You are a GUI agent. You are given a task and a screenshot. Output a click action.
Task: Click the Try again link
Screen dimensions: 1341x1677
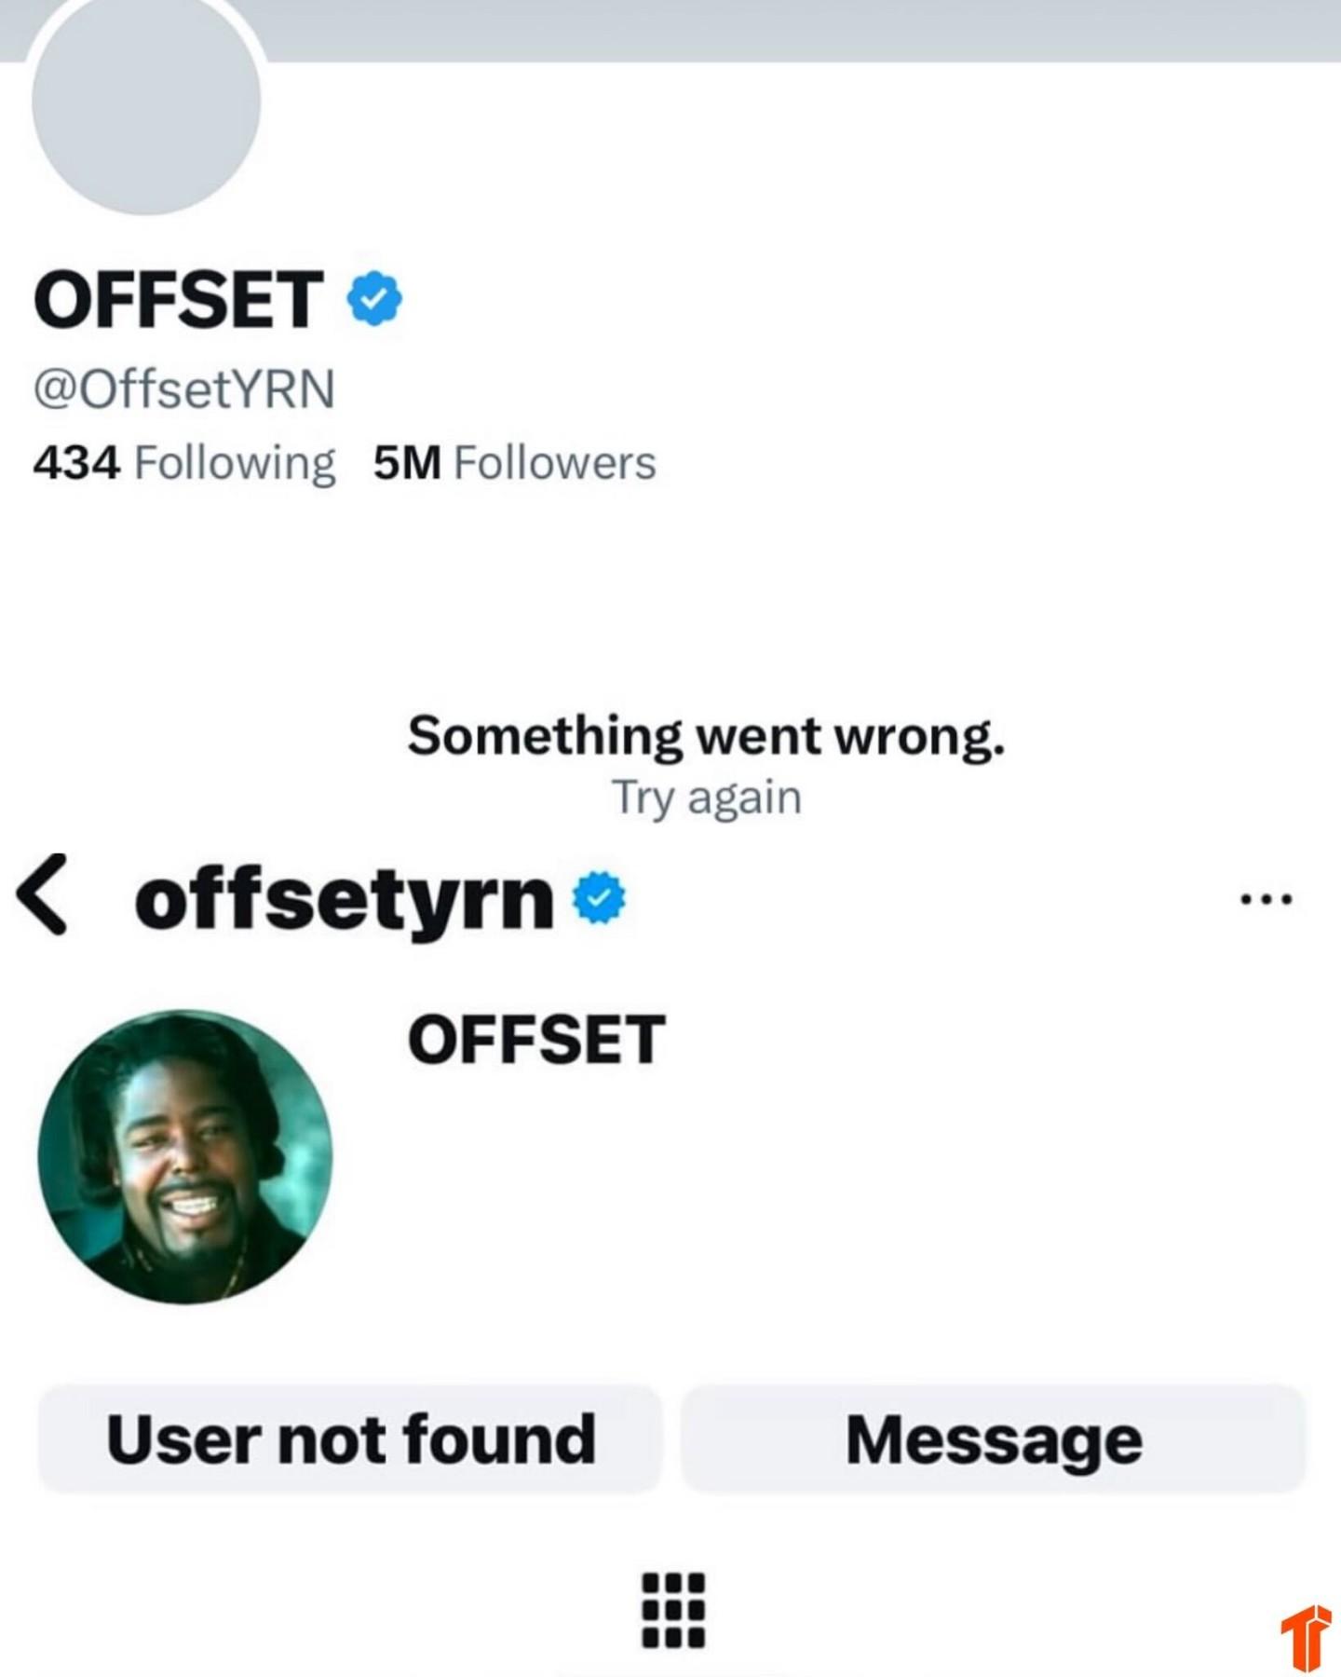(706, 798)
